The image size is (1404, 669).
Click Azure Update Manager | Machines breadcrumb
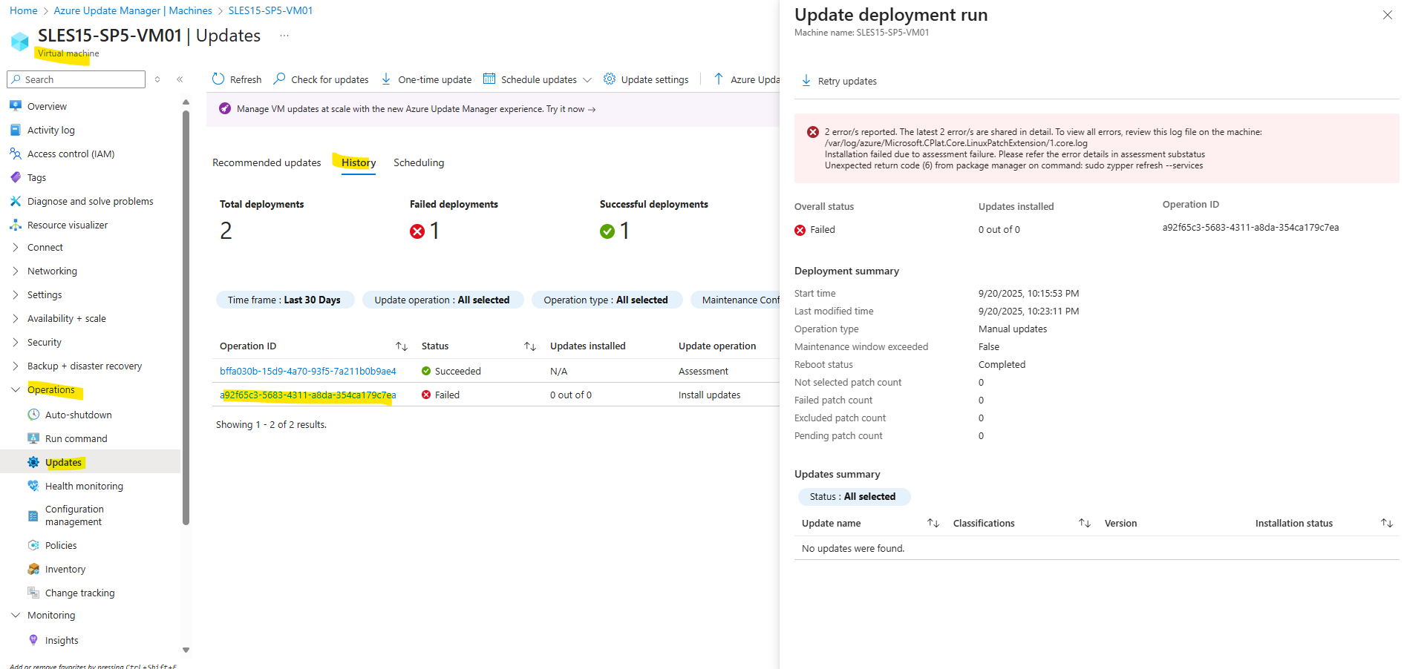(x=133, y=10)
